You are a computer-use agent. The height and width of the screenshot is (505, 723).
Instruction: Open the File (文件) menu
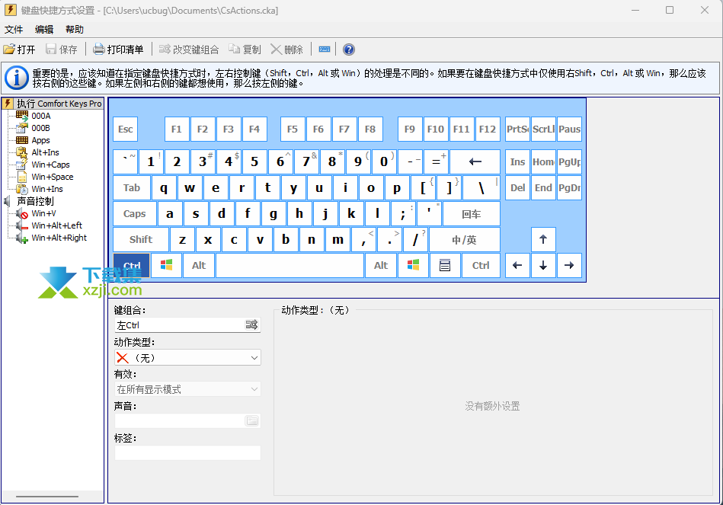[14, 30]
